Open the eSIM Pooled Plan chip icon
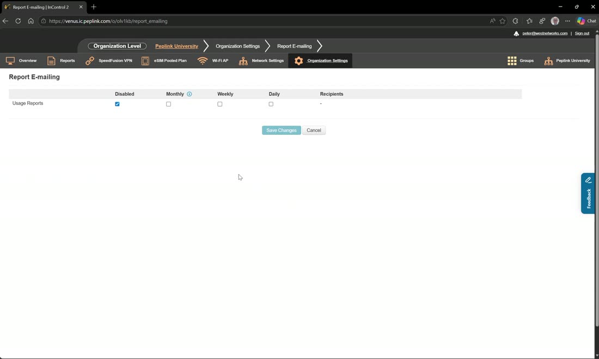599x359 pixels. (145, 61)
